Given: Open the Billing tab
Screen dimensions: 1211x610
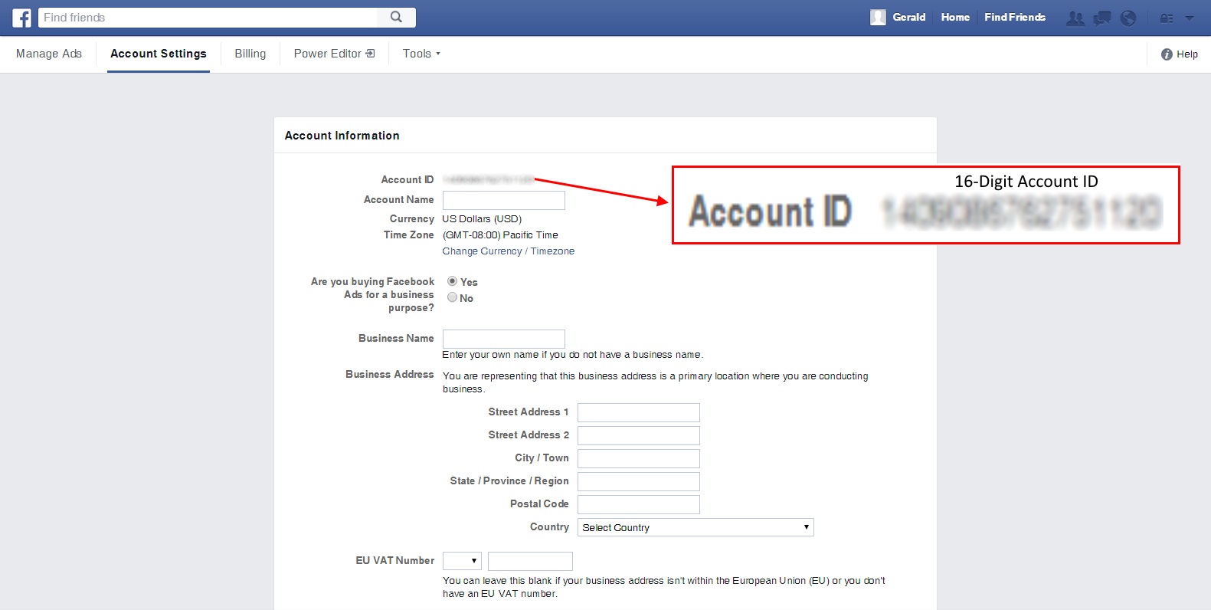Looking at the screenshot, I should [250, 54].
